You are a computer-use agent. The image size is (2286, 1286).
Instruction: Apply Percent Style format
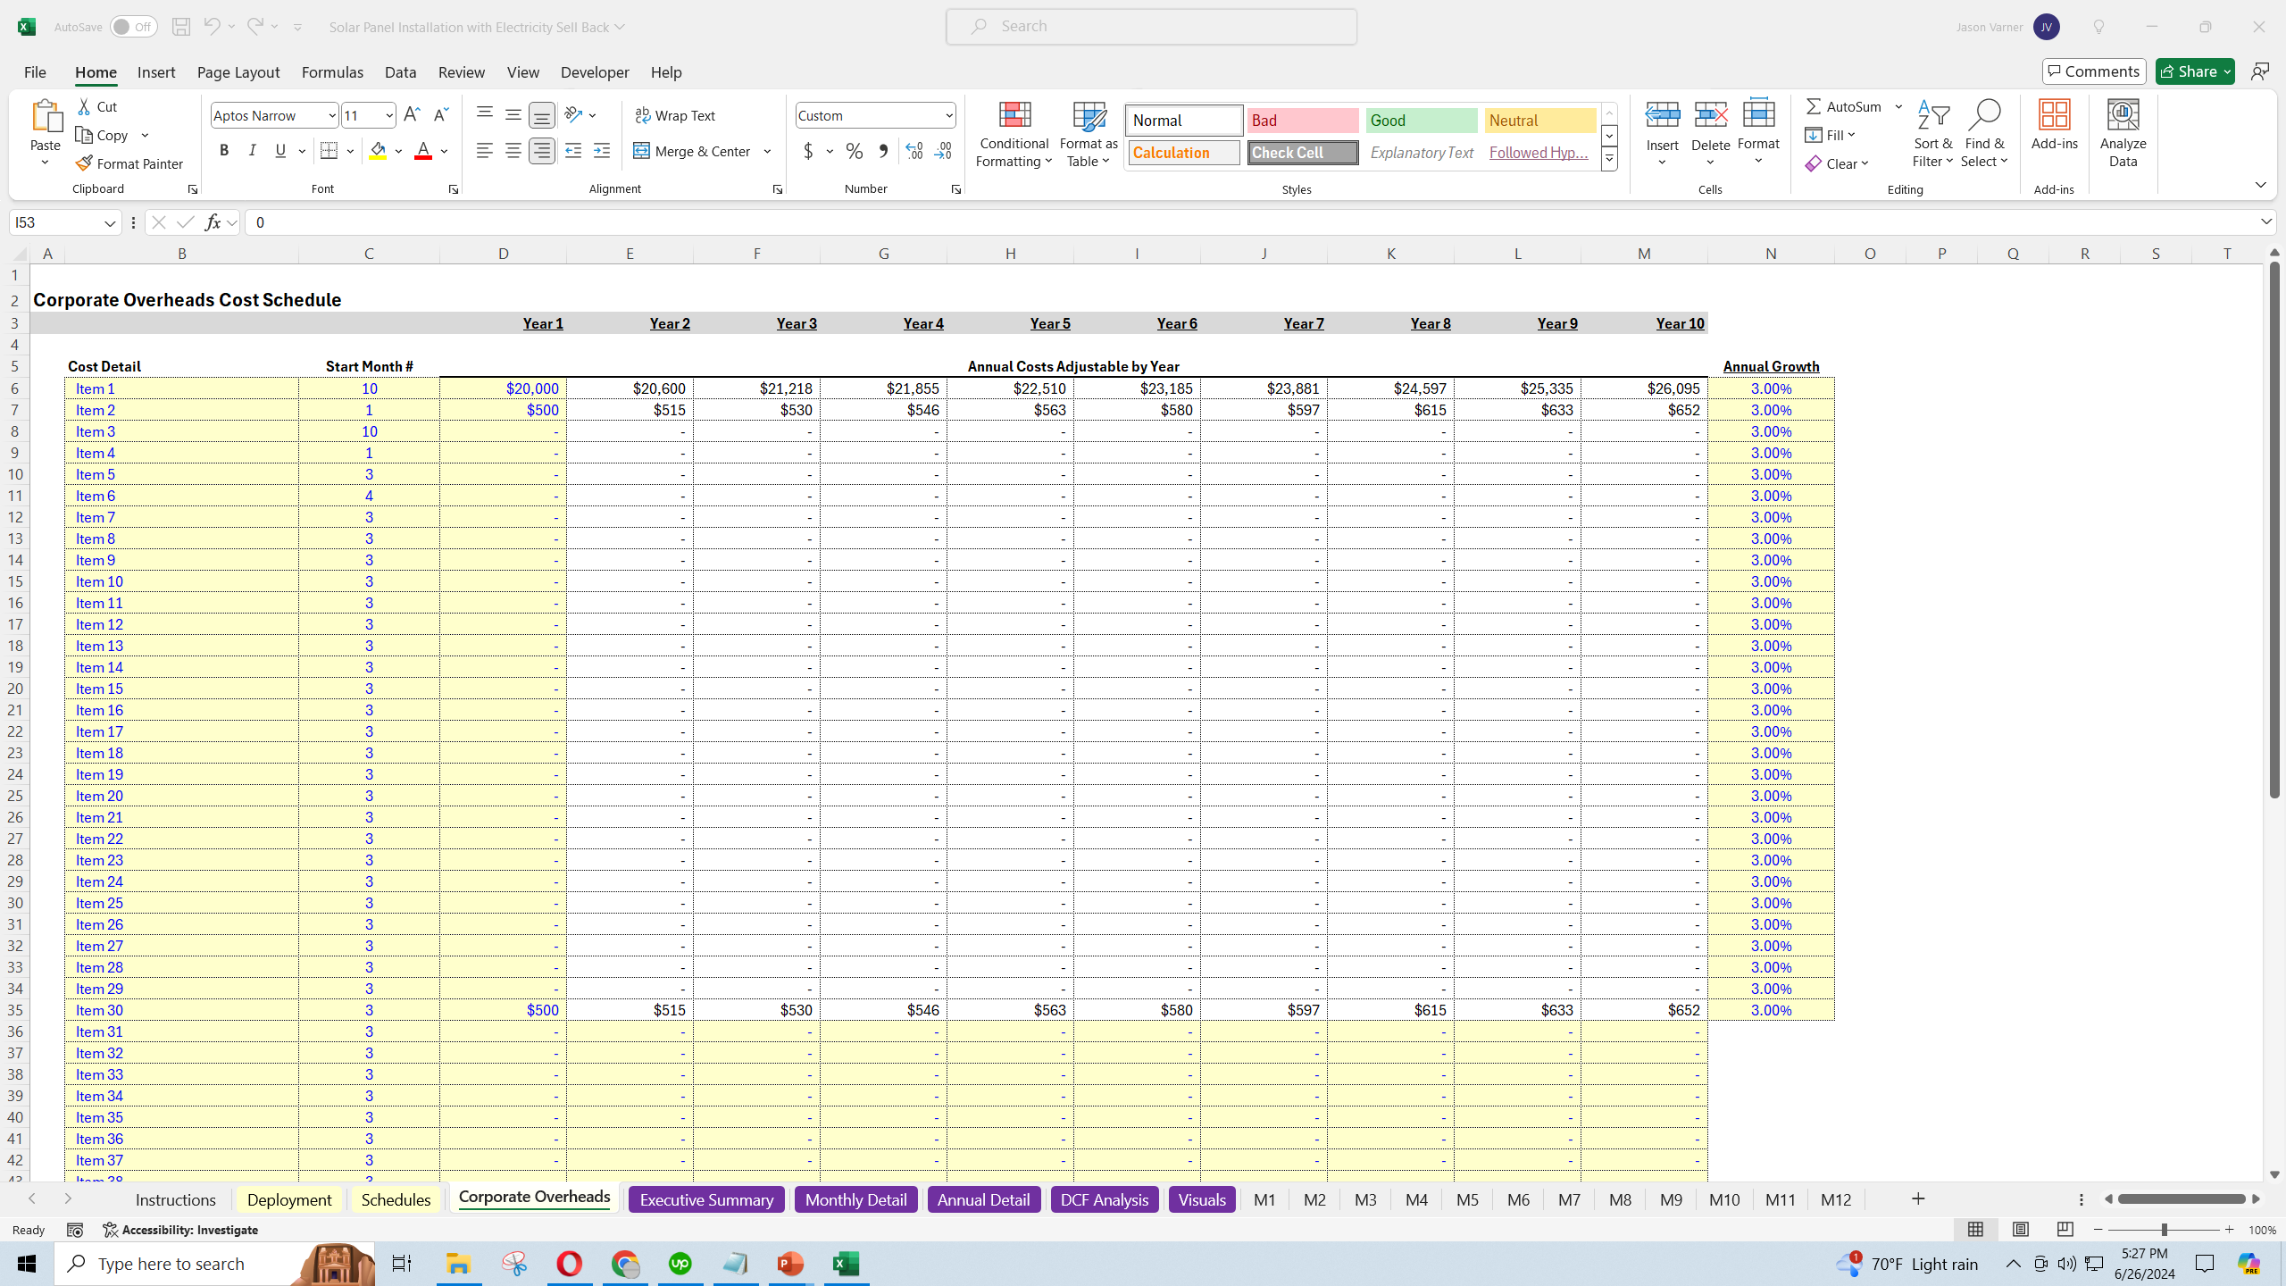click(x=855, y=151)
